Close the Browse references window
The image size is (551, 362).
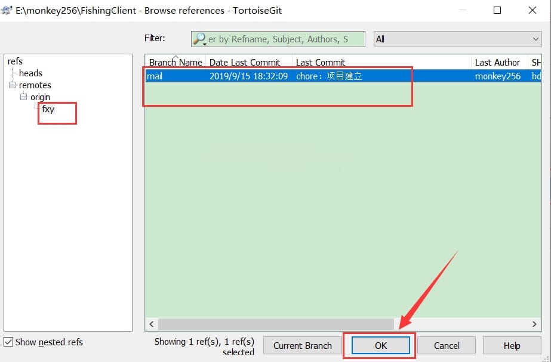[532, 10]
